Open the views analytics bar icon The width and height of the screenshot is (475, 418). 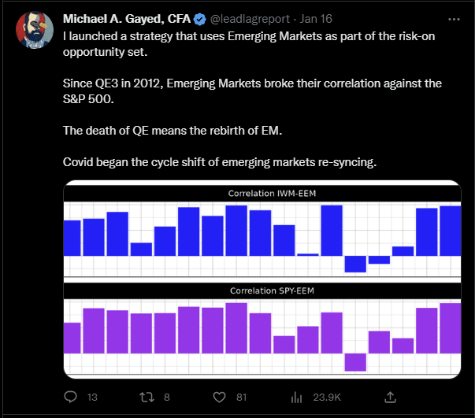click(x=296, y=397)
